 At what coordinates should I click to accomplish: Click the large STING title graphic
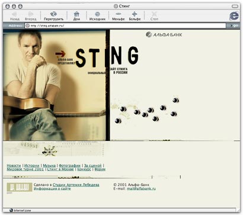[107, 57]
